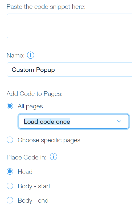The height and width of the screenshot is (209, 132).
Task: Select the All pages radio button
Action: click(x=10, y=106)
